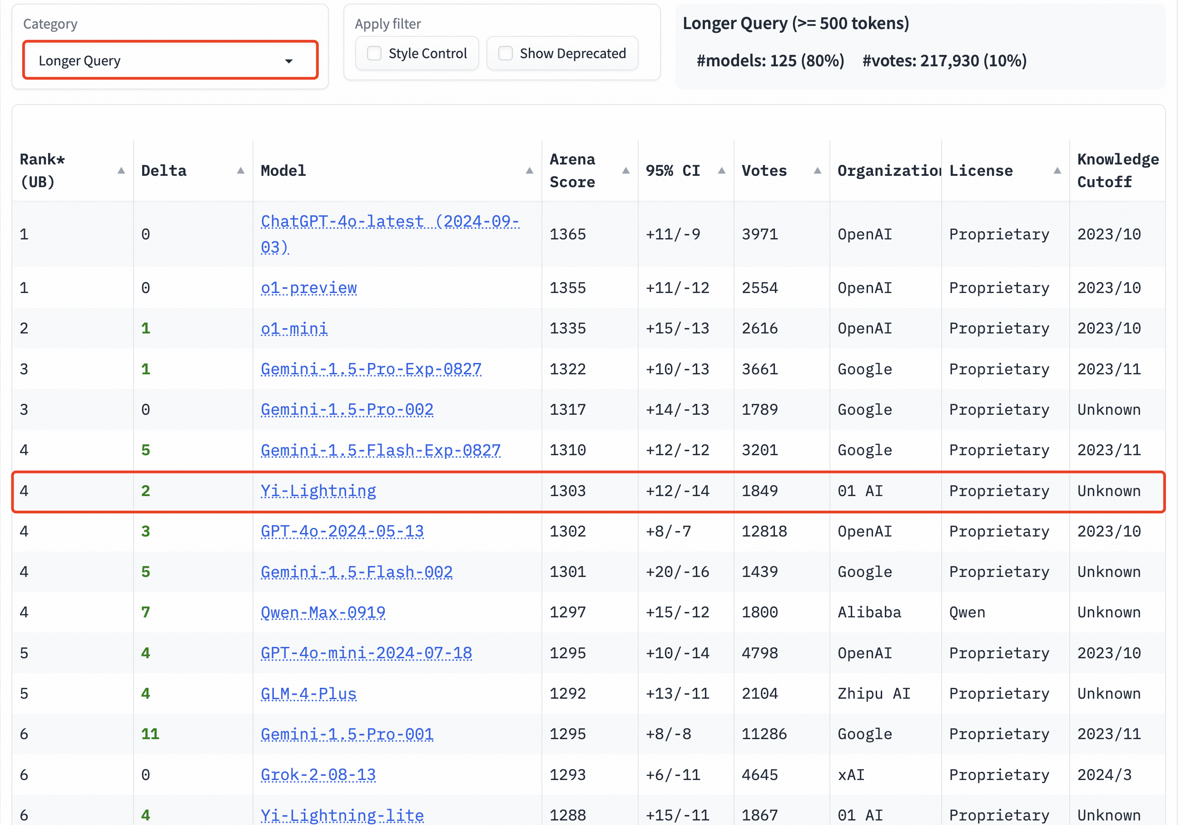Viewport: 1181px width, 825px height.
Task: Open the Grok-2-08-13 link
Action: coord(318,775)
